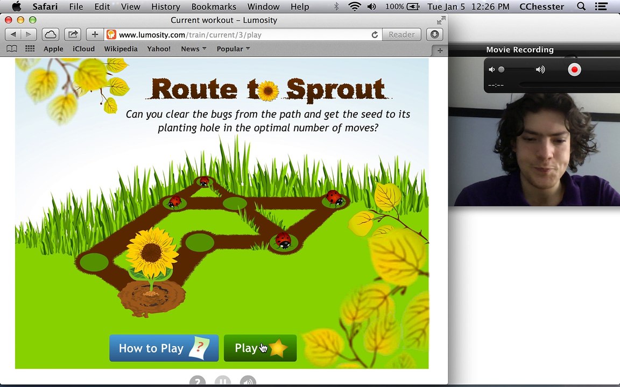The image size is (620, 387).
Task: Open Notification Center list icon
Action: click(x=601, y=6)
